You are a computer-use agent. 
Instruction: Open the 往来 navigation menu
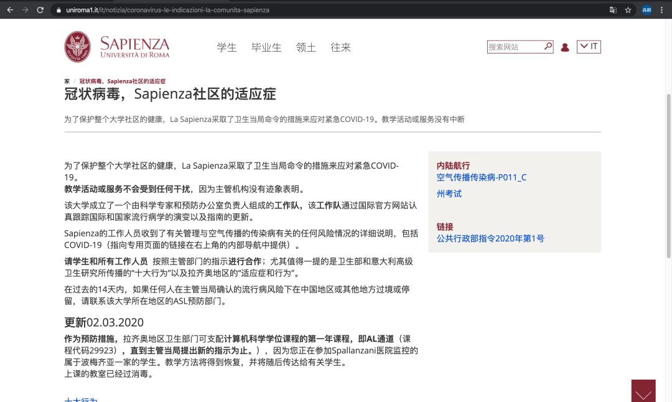[341, 47]
